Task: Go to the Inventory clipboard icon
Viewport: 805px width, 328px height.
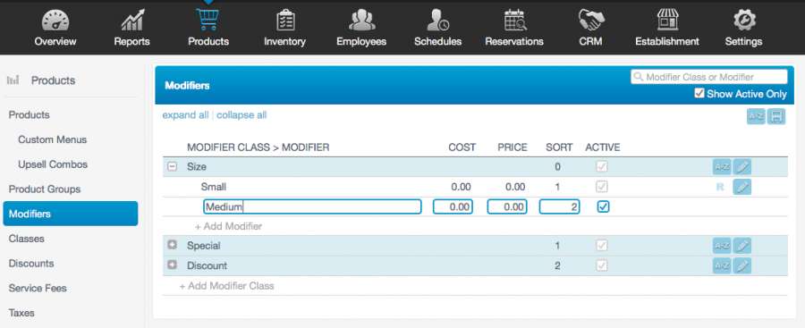Action: point(285,21)
